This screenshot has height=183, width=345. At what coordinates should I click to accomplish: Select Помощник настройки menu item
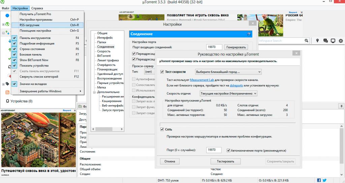click(x=48, y=31)
